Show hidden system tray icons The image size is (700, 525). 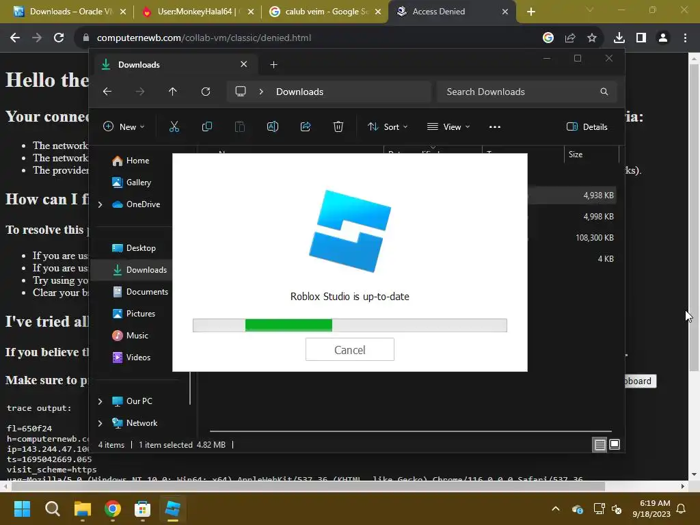coord(556,509)
